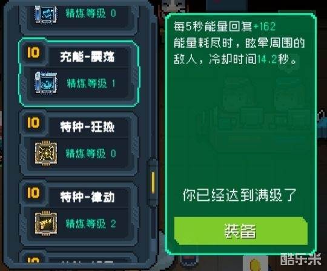
Task: Select the 充能-震荡 chip title
Action: [87, 57]
